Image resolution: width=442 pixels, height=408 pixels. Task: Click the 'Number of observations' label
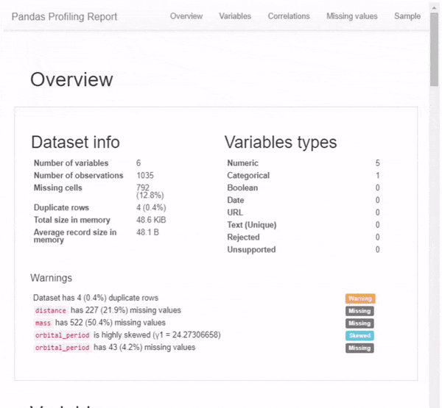pyautogui.click(x=78, y=176)
